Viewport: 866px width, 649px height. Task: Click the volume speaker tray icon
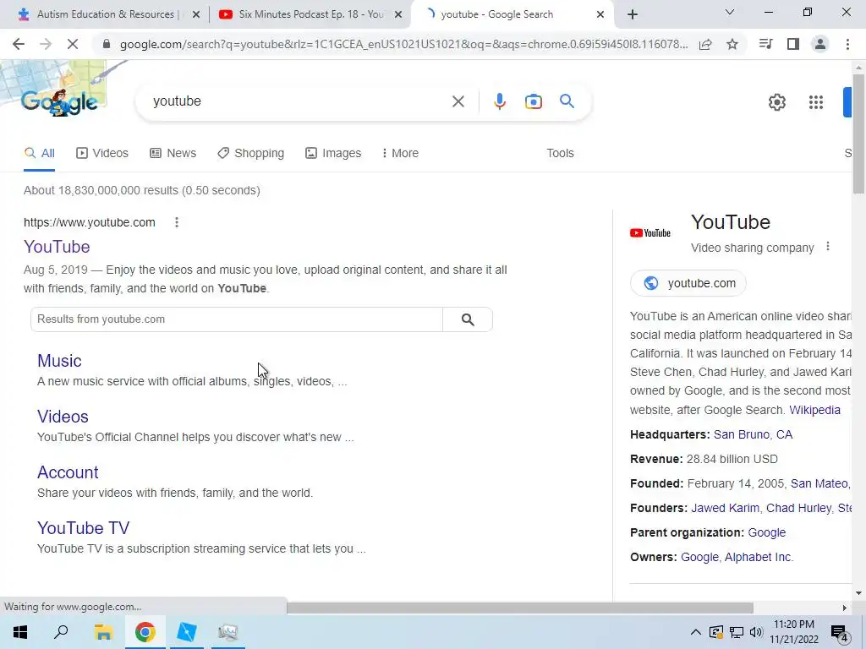[x=757, y=632]
